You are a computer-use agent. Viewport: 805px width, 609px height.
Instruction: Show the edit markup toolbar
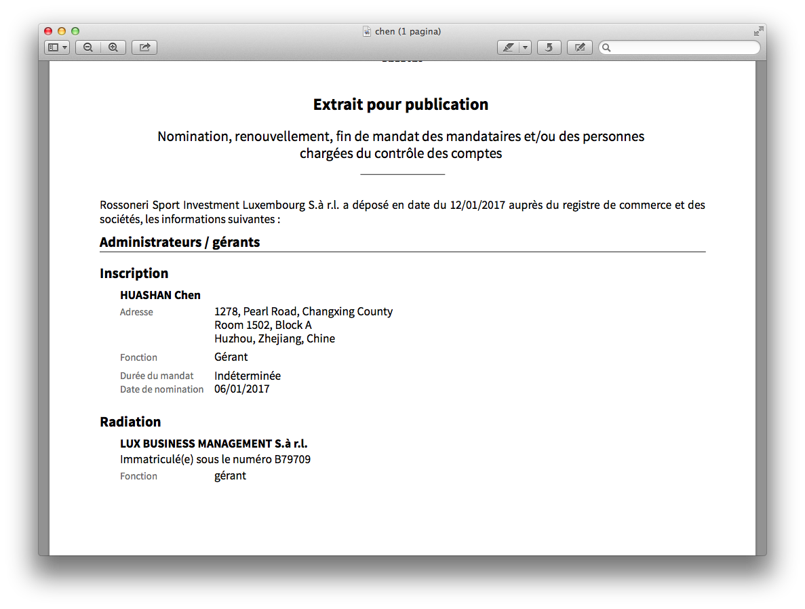[x=579, y=47]
